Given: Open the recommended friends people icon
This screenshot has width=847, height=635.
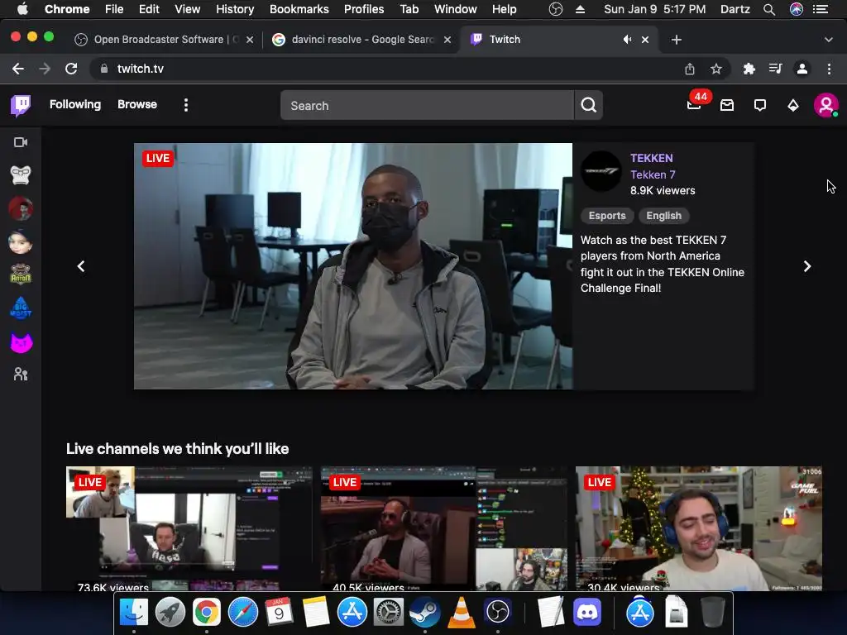Looking at the screenshot, I should coord(21,375).
